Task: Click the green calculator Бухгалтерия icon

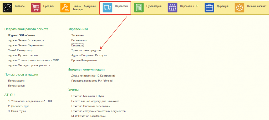Action: 139,8
